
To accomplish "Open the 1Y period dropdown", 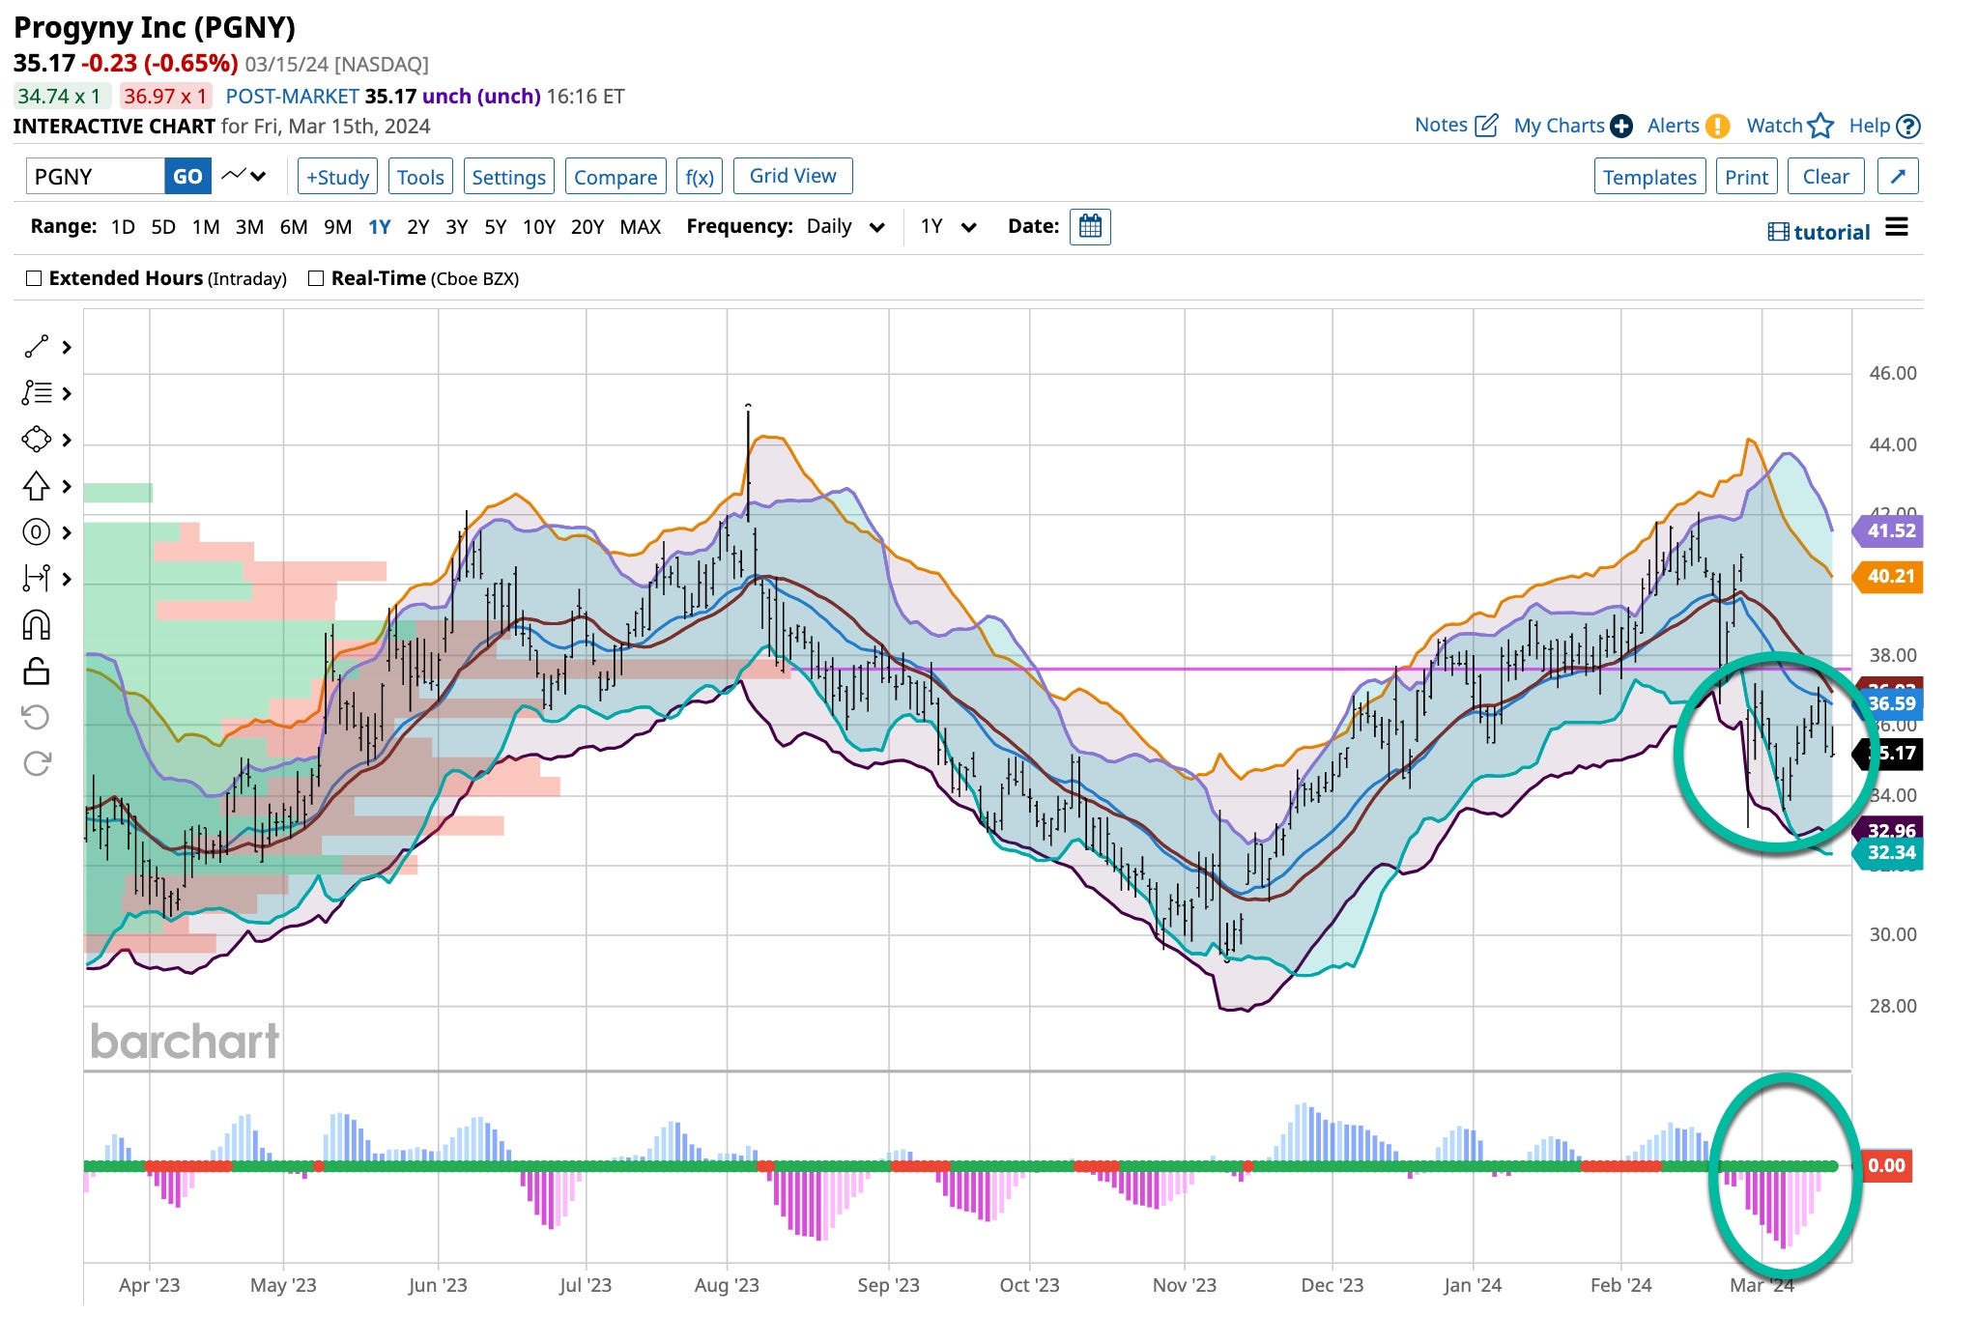I will 949,227.
